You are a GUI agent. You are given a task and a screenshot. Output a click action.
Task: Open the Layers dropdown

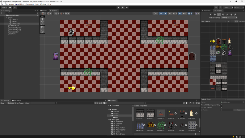pos(228,7)
